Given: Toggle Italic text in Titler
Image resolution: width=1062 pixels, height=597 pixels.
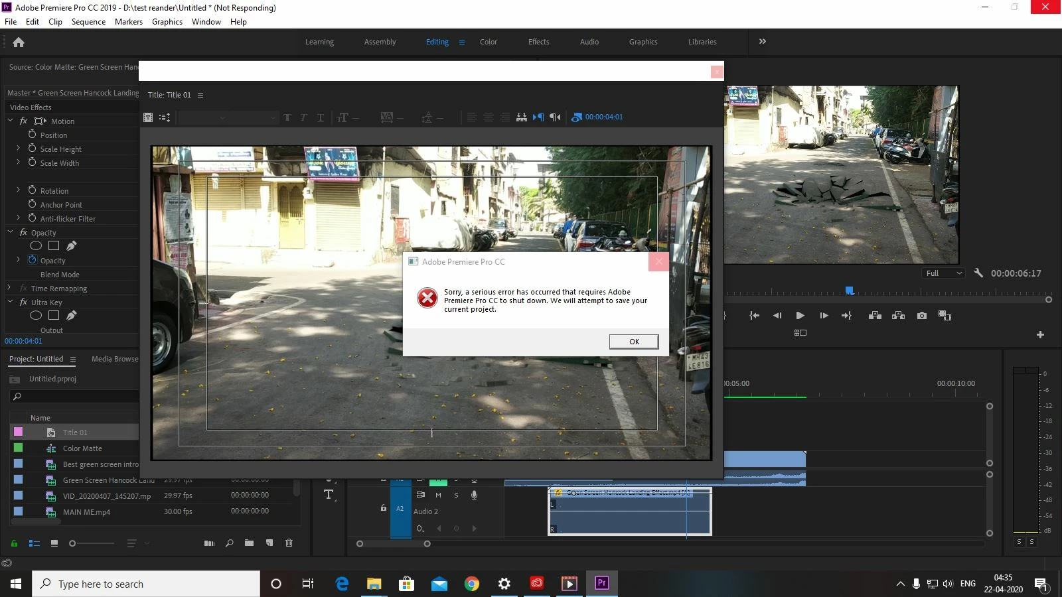Looking at the screenshot, I should coord(303,117).
